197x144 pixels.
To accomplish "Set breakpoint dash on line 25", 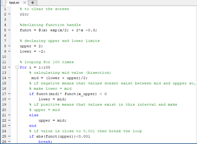I will (x=9, y=136).
